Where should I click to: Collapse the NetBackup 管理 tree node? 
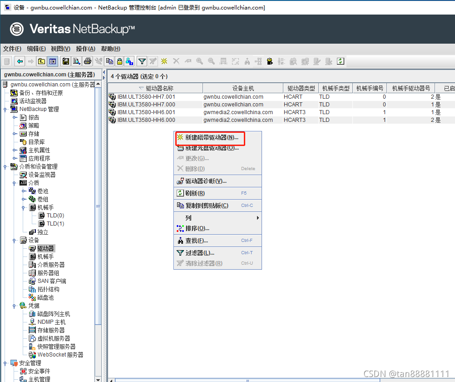[x=5, y=109]
